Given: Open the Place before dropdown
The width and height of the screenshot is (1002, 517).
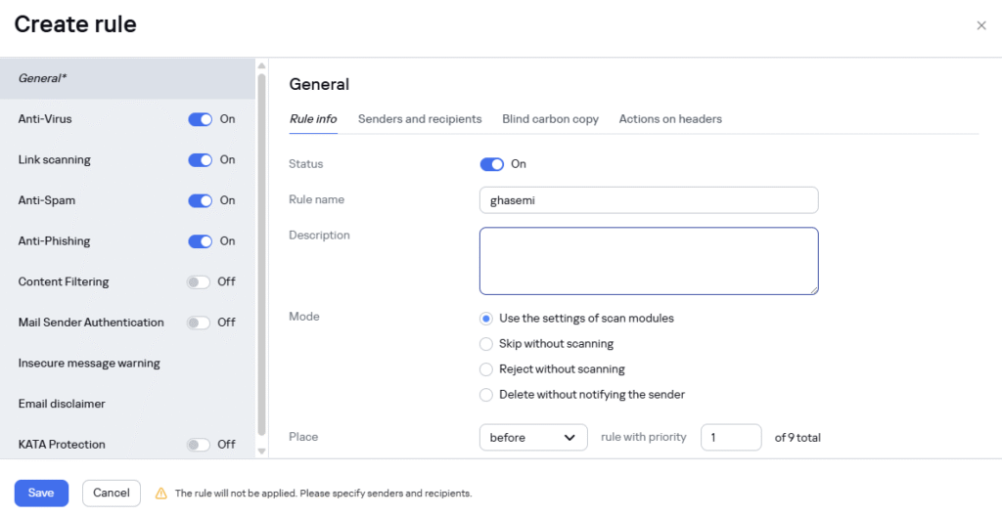Looking at the screenshot, I should point(533,437).
